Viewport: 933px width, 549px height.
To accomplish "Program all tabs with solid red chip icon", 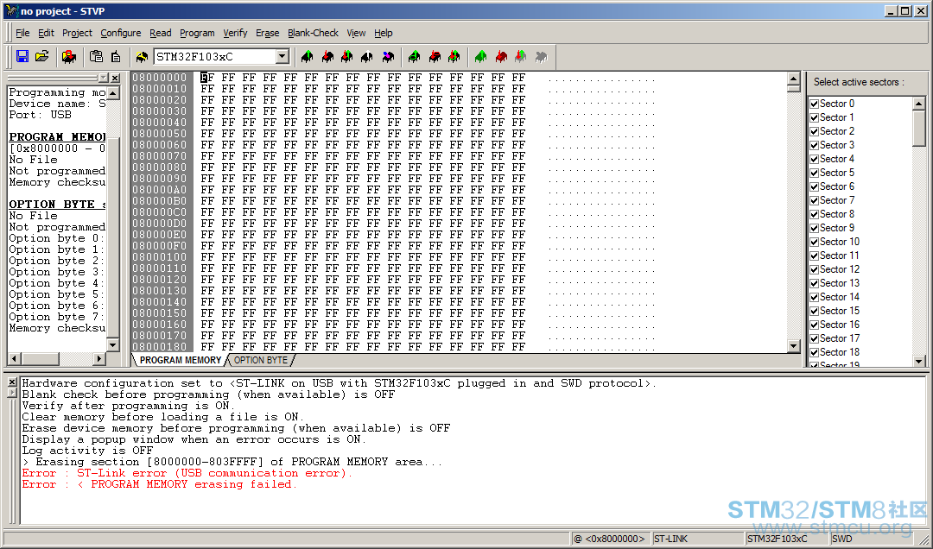I will [x=501, y=56].
